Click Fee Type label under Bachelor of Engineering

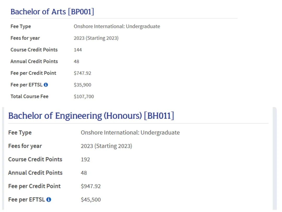pyautogui.click(x=20, y=133)
